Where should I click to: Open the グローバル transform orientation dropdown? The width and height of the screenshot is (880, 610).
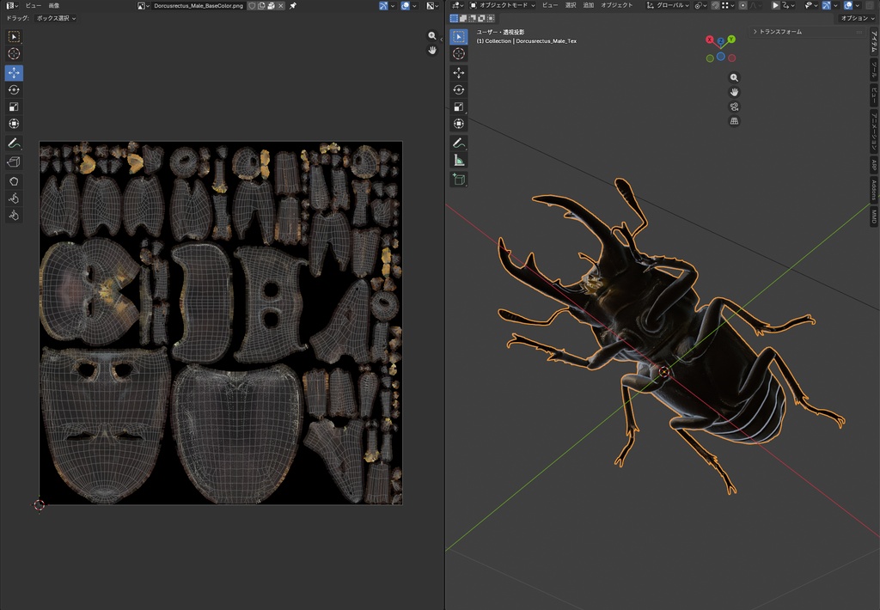click(x=668, y=5)
